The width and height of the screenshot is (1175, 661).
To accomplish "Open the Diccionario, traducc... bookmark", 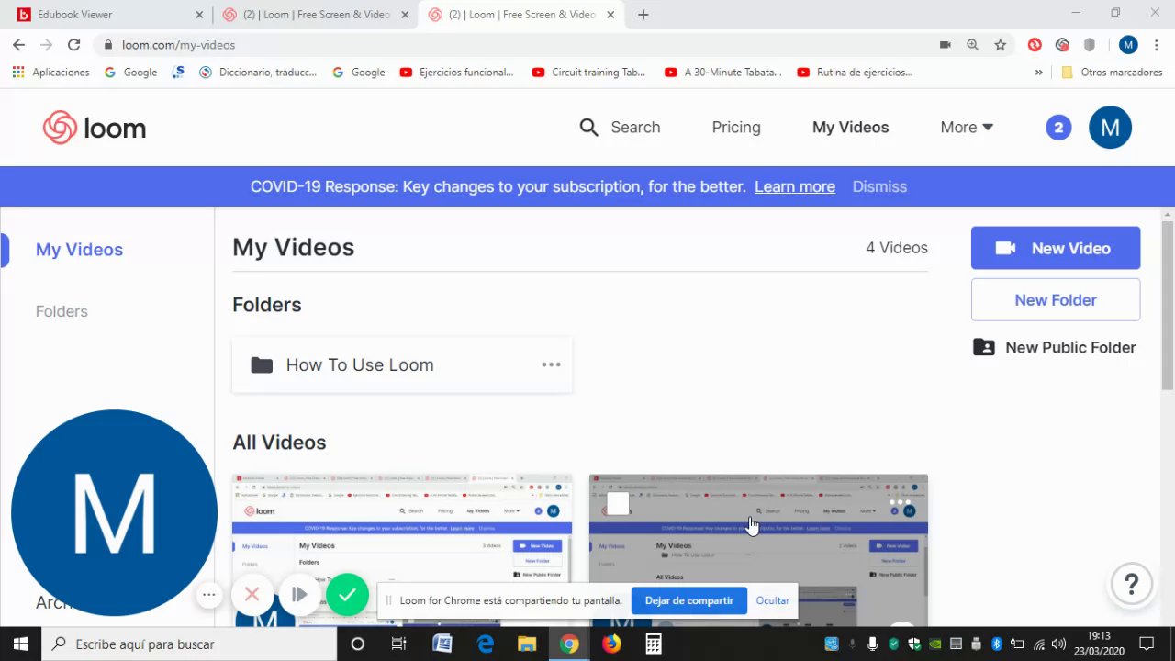I will 258,72.
